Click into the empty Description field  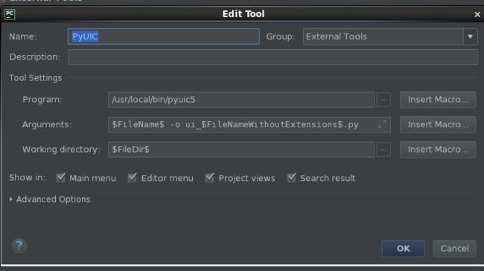point(273,57)
